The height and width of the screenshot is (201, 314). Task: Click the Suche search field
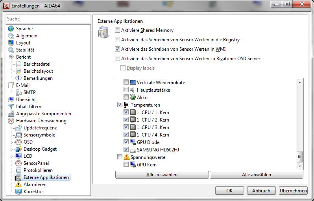point(47,19)
